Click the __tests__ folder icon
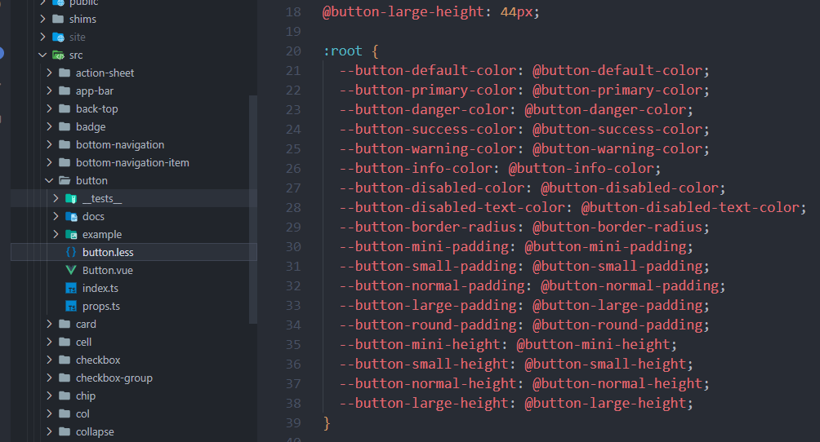The height and width of the screenshot is (442, 820). click(70, 198)
